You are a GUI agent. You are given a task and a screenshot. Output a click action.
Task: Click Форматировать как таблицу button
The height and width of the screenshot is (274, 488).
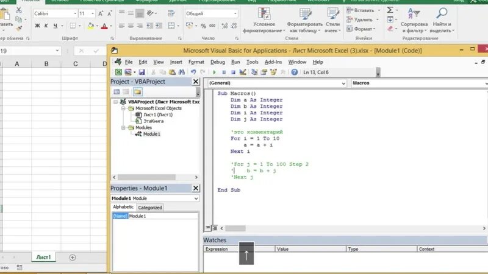click(304, 21)
